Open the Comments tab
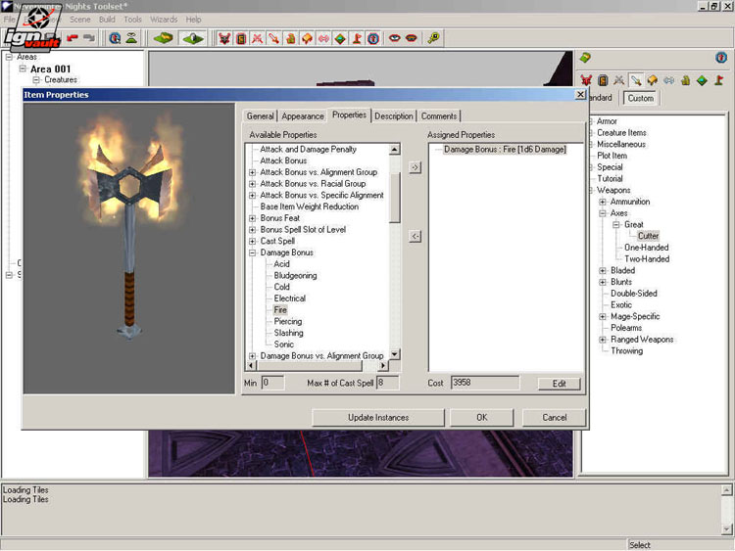Viewport: 735px width, 551px height. pyautogui.click(x=439, y=116)
